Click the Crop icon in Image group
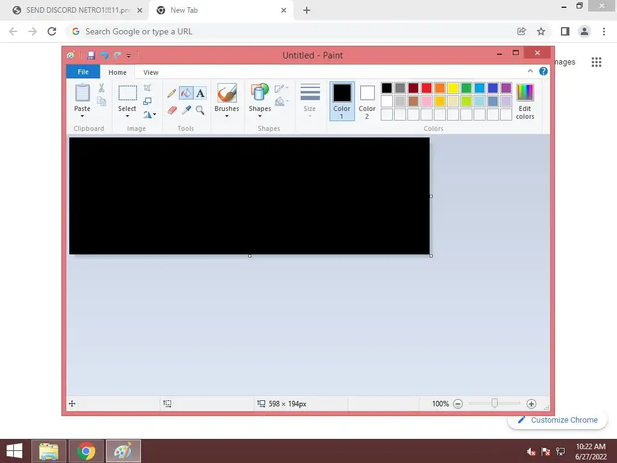This screenshot has height=463, width=617. 147,88
